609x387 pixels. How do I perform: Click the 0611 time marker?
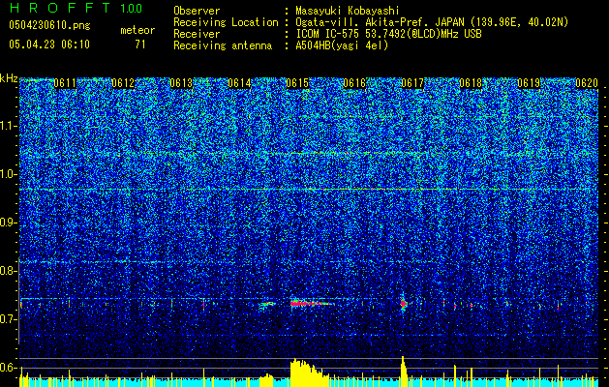[x=65, y=83]
